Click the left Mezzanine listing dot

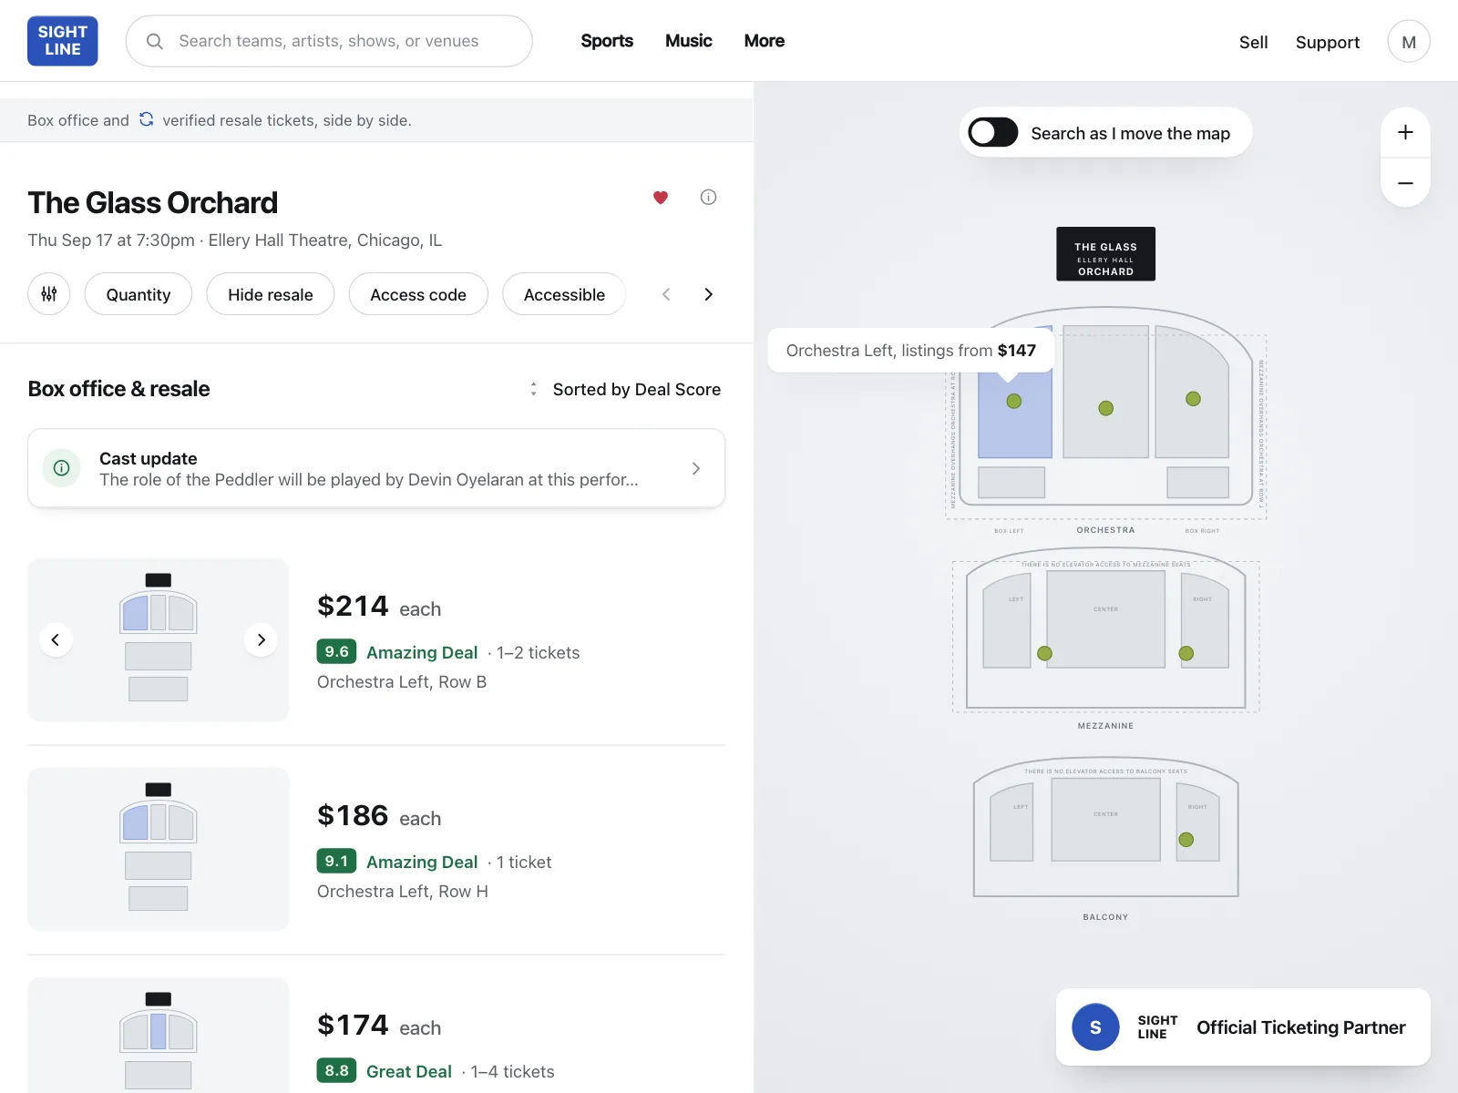[1045, 653]
